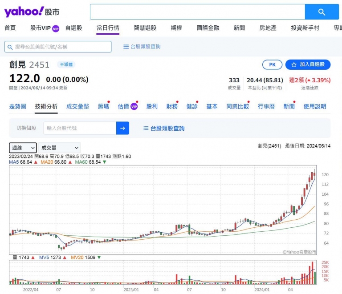The height and width of the screenshot is (294, 342).
Task: Click MA20 66.80 legend label
Action: 53,162
